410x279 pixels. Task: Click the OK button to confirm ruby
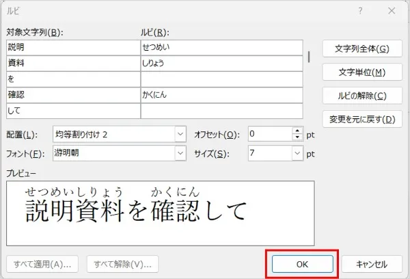point(301,264)
